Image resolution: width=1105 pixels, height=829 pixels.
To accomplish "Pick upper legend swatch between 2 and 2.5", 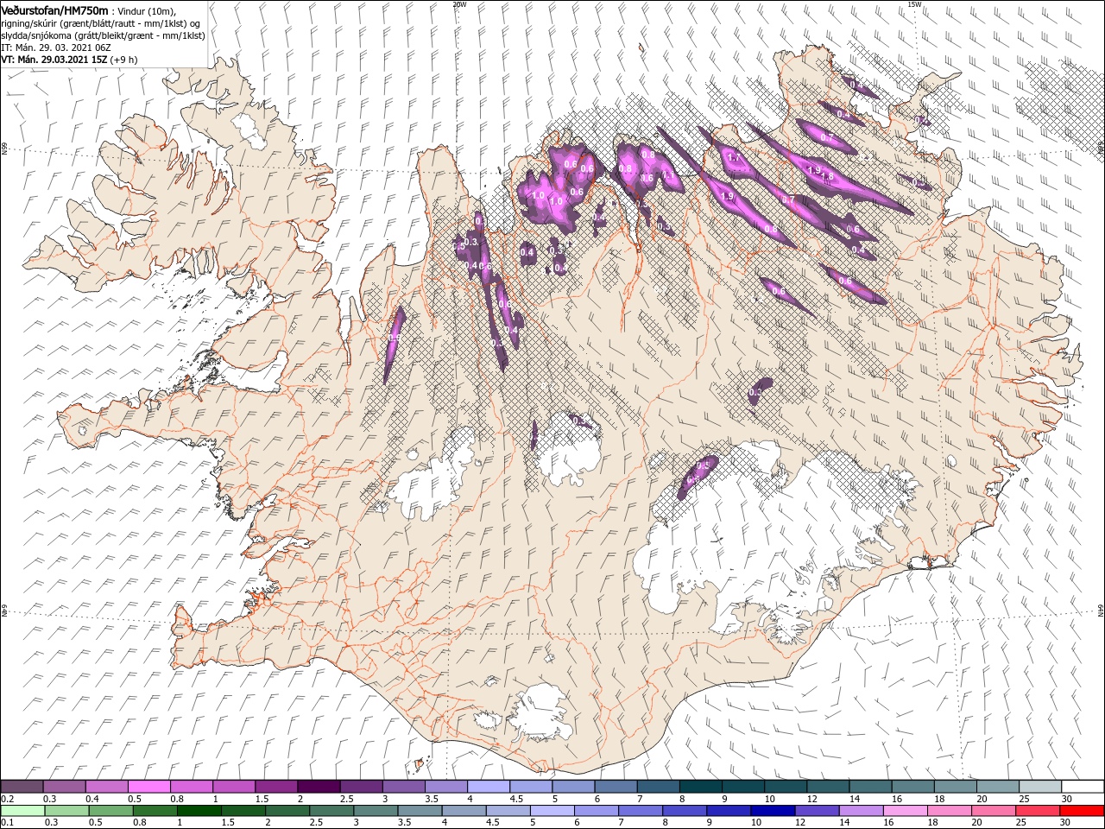I will coord(319,787).
